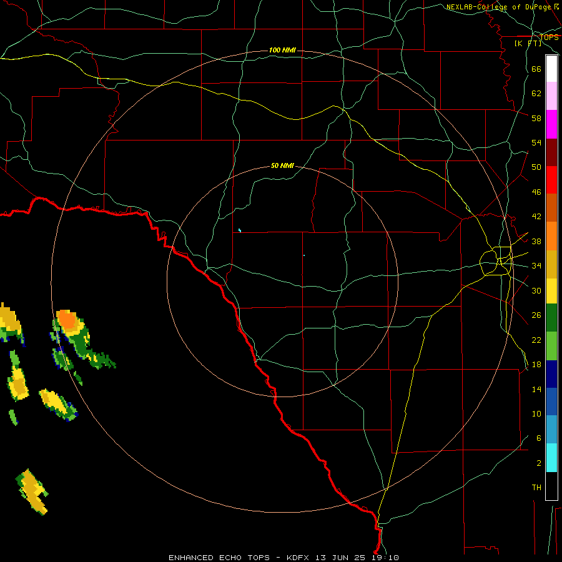Click the bright yellow legend swatch

(x=551, y=291)
